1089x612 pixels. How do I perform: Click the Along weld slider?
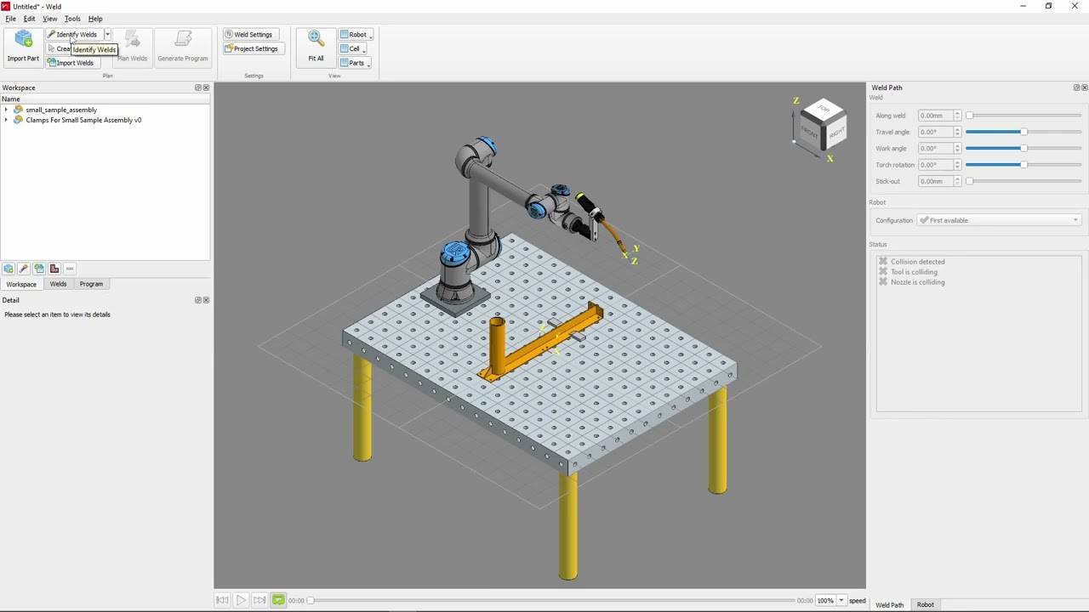tap(1024, 116)
